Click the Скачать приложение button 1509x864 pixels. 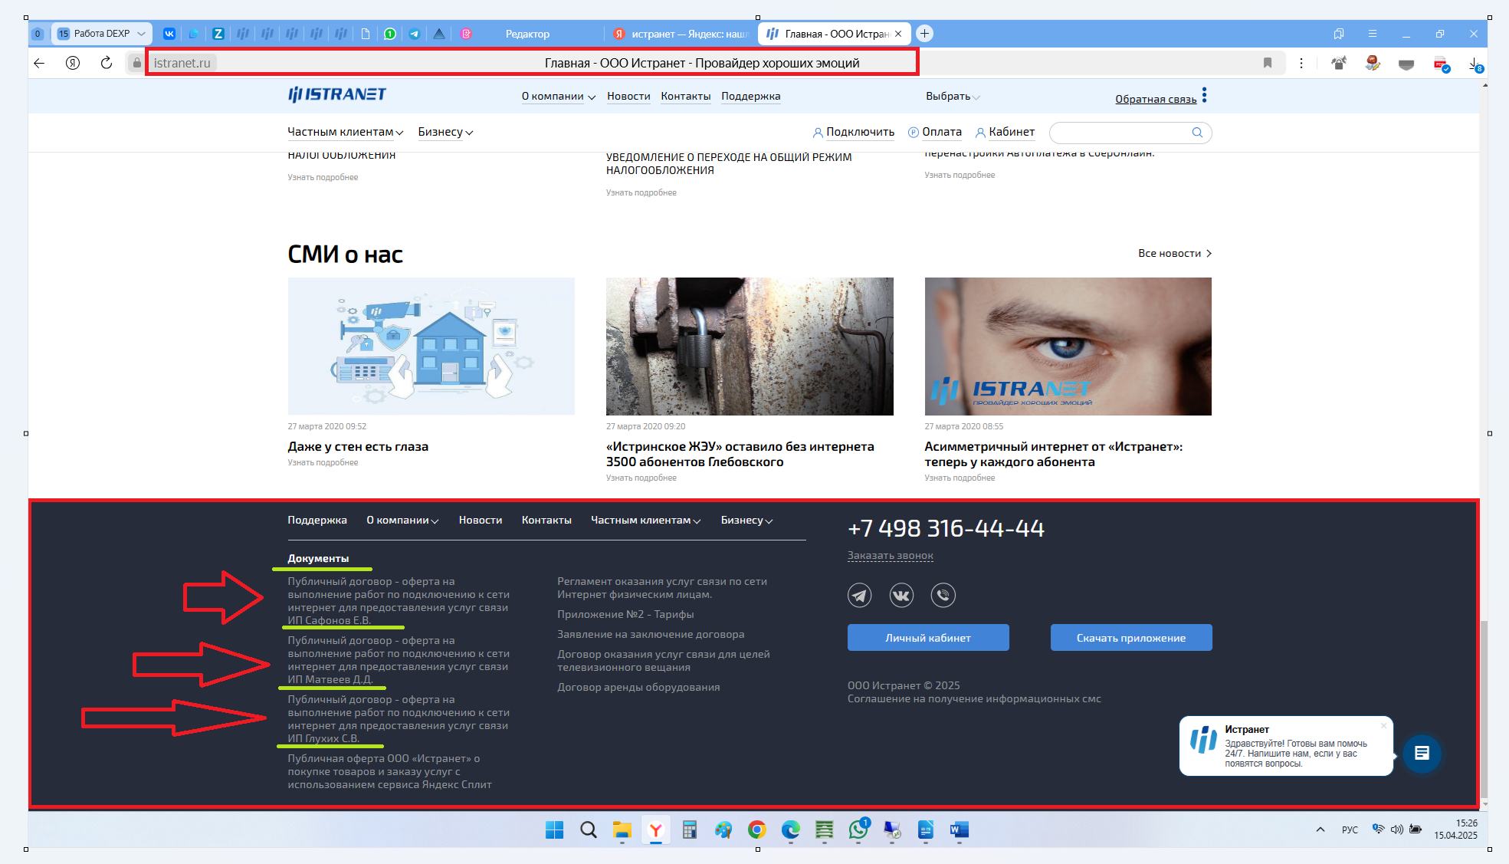[1130, 638]
